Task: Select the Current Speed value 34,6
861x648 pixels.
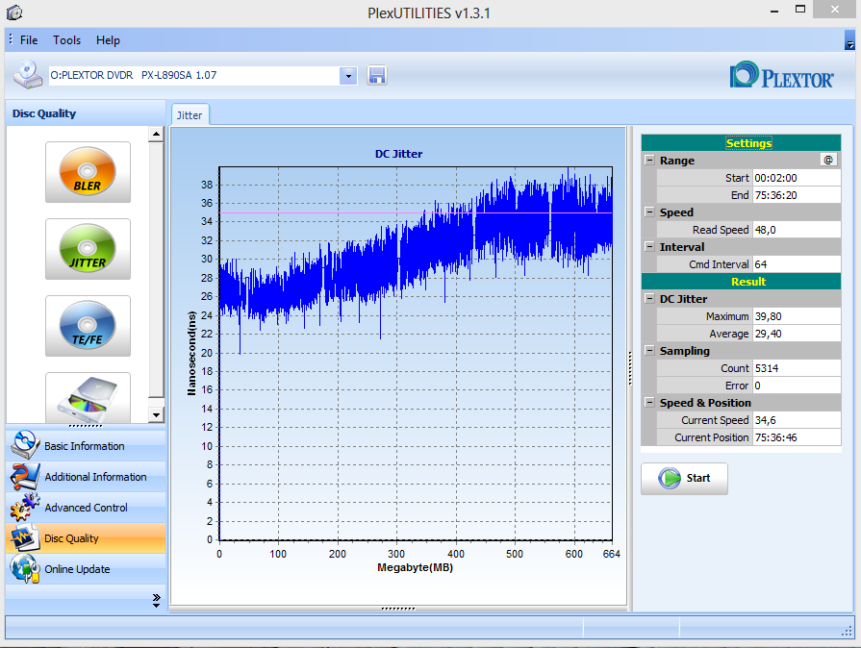Action: 797,420
